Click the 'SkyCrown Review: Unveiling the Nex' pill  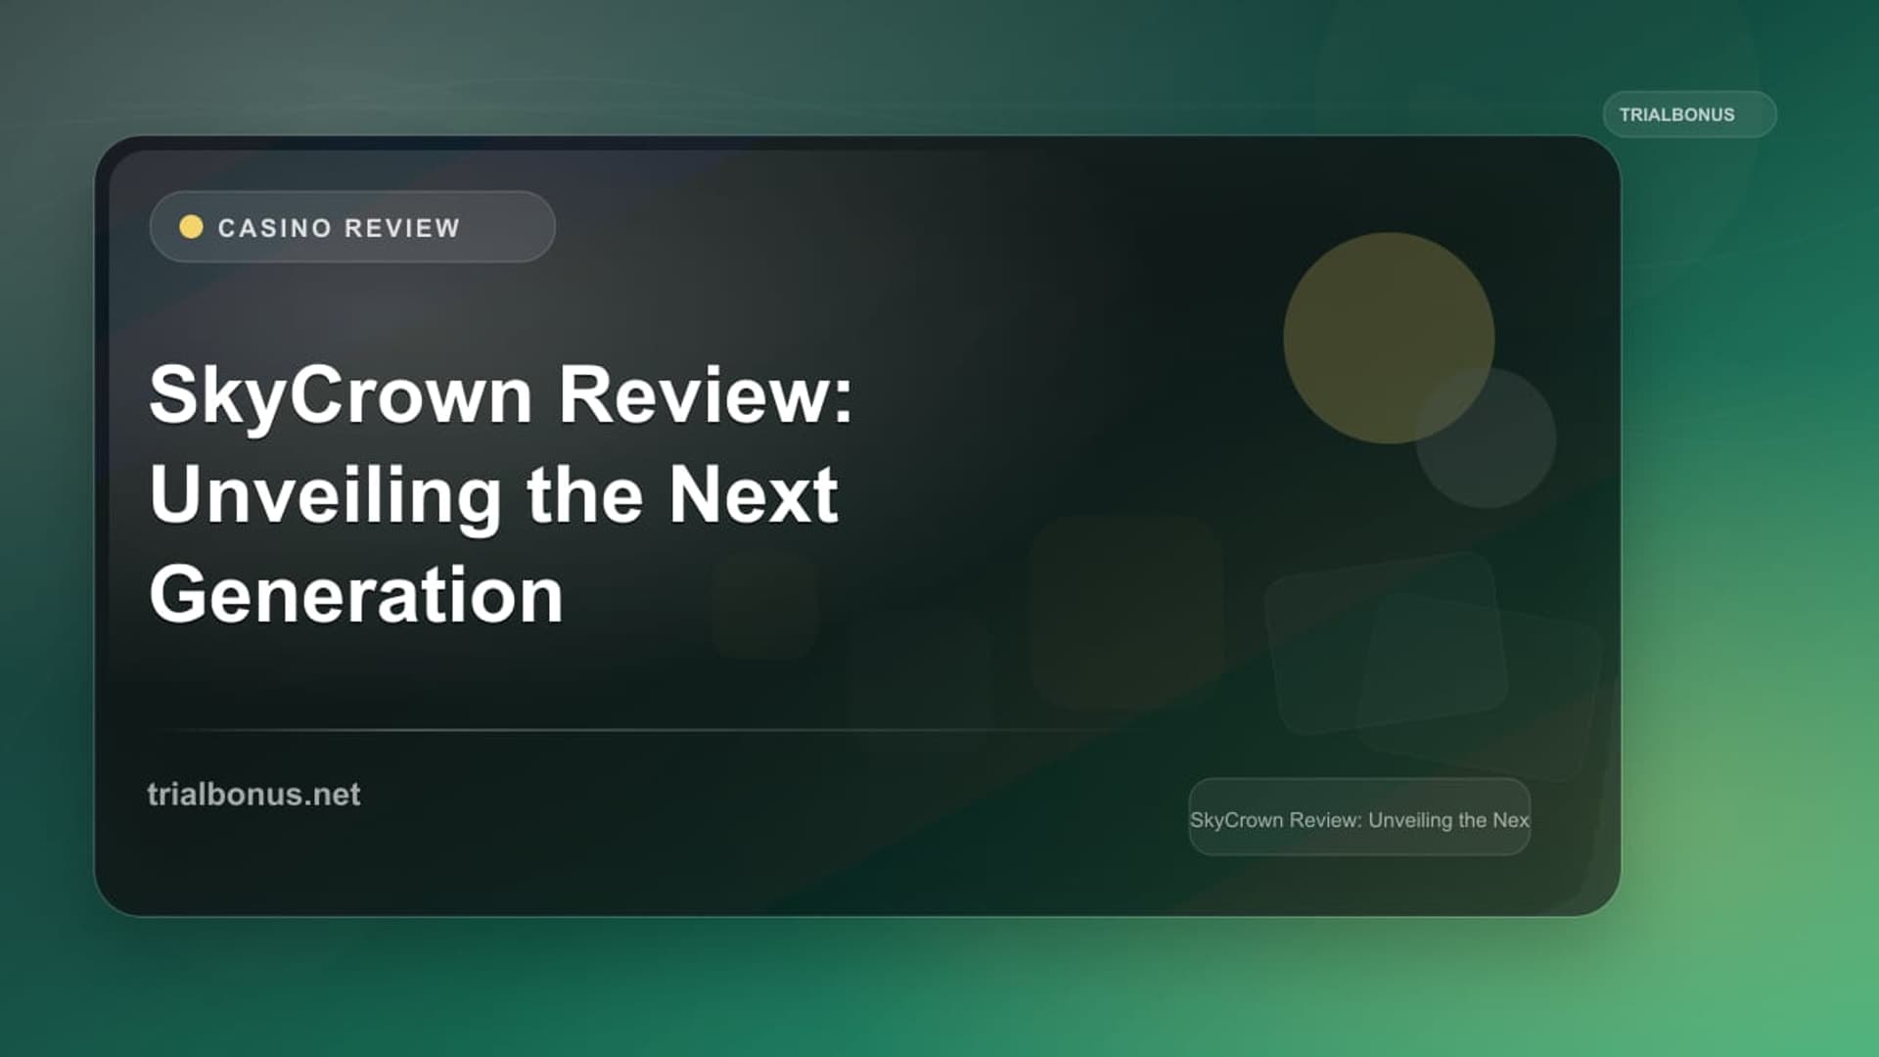pos(1359,818)
